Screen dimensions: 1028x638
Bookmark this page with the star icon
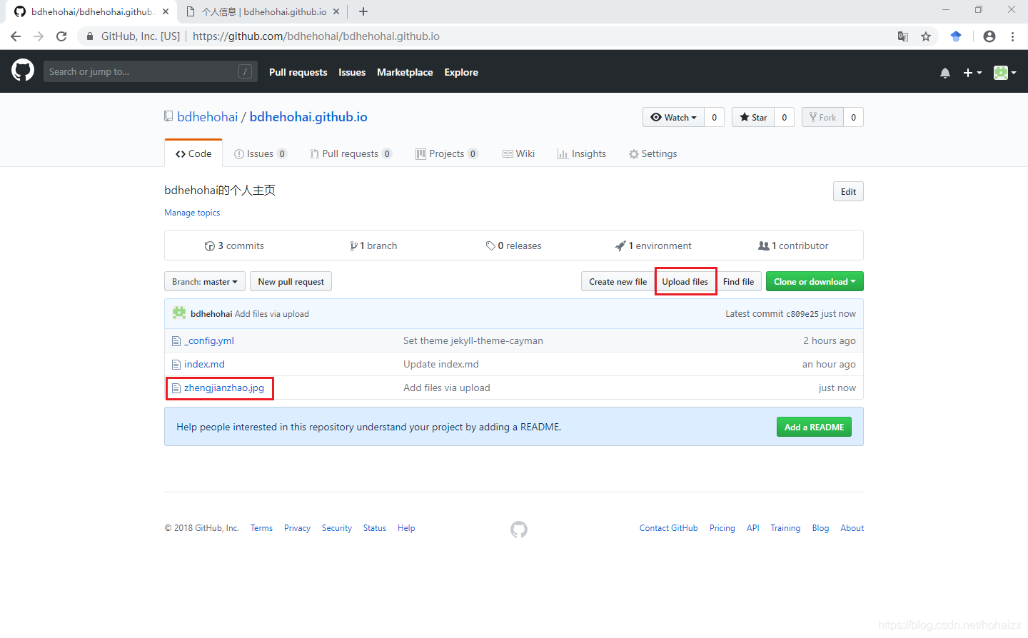(926, 36)
